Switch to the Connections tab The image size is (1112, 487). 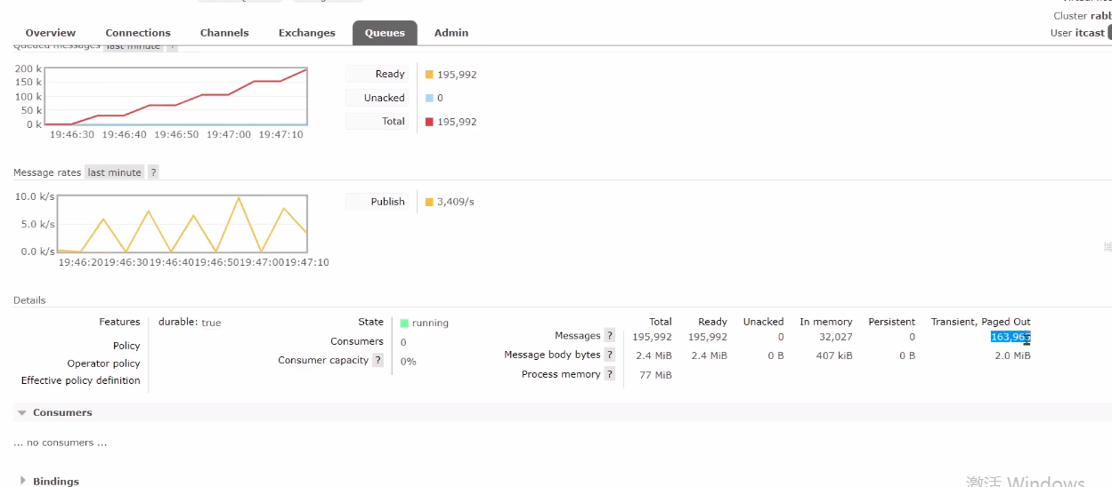click(x=138, y=33)
